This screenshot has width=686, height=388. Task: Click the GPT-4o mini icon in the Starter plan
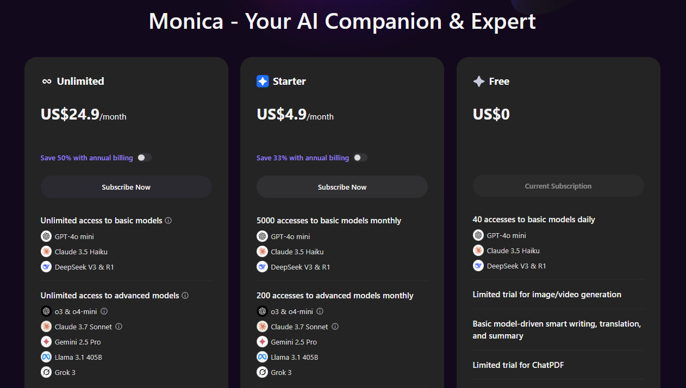coord(262,236)
